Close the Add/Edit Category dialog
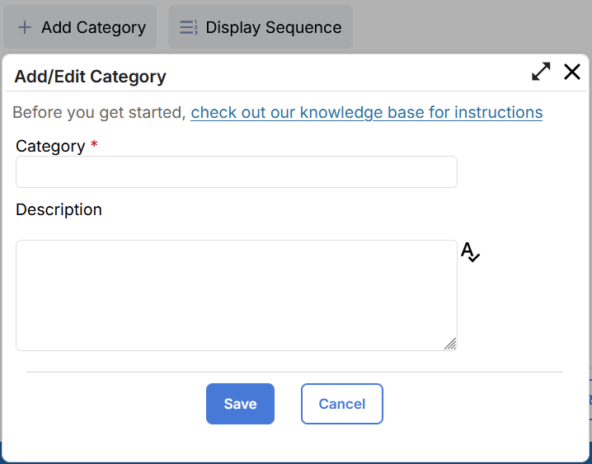592x464 pixels. [572, 72]
